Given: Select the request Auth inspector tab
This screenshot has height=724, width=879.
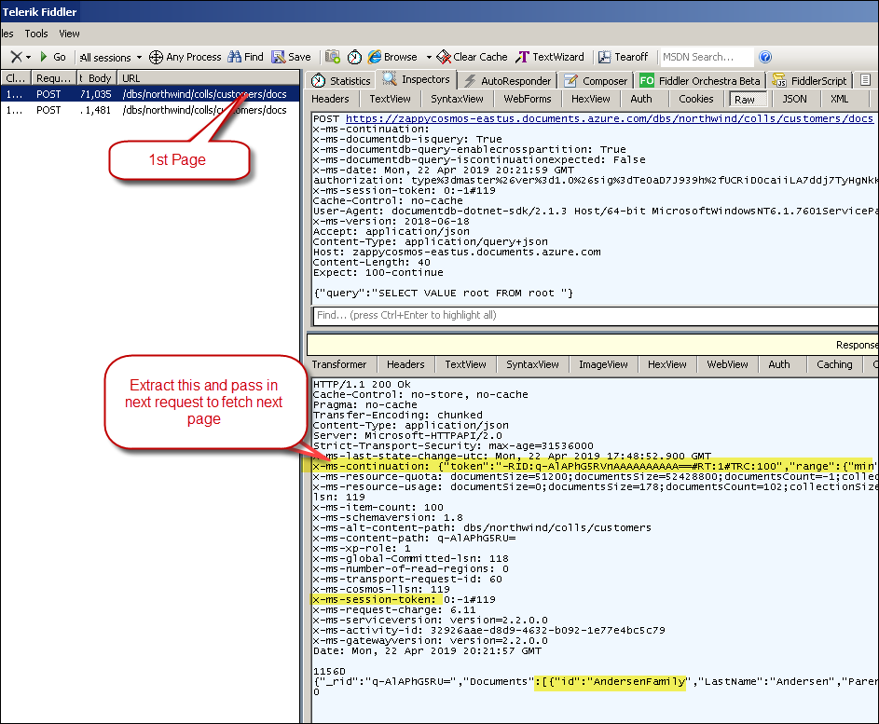Looking at the screenshot, I should (640, 99).
